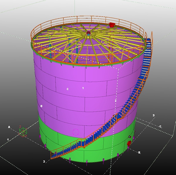
Task: Select the red nozzle near tank base
Action: coord(129,143)
